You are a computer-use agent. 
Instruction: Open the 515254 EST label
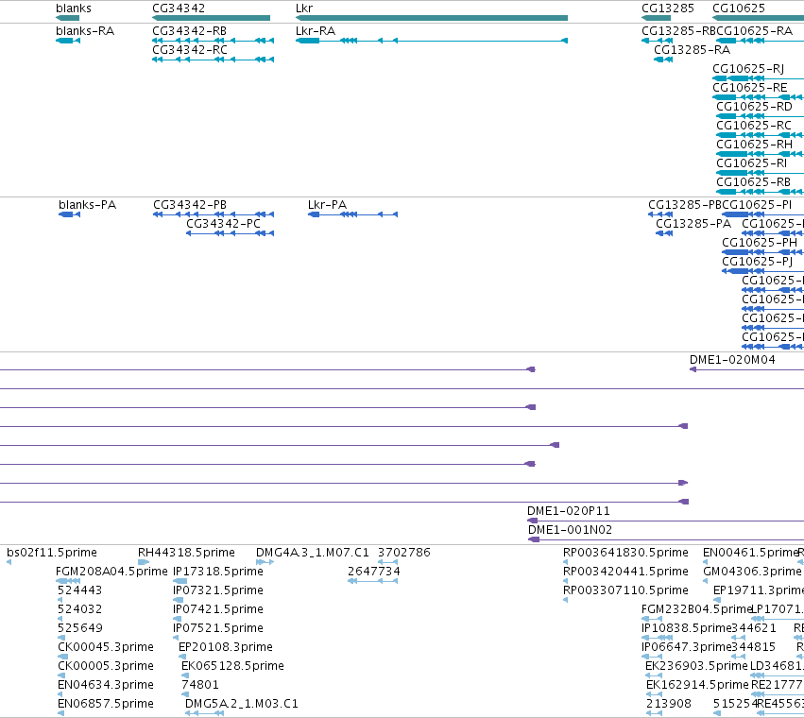tap(735, 704)
